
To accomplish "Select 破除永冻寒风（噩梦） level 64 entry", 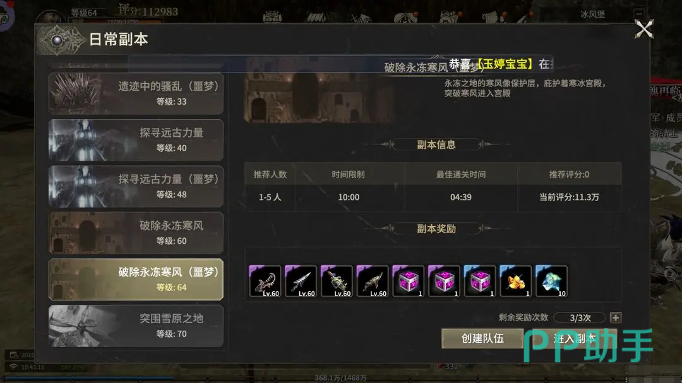I will pos(136,279).
